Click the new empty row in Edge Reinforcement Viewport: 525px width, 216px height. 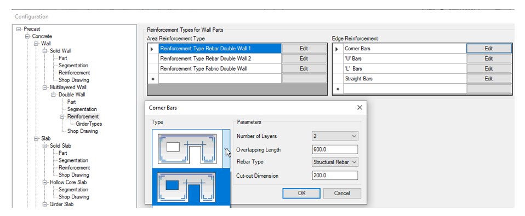(x=405, y=89)
